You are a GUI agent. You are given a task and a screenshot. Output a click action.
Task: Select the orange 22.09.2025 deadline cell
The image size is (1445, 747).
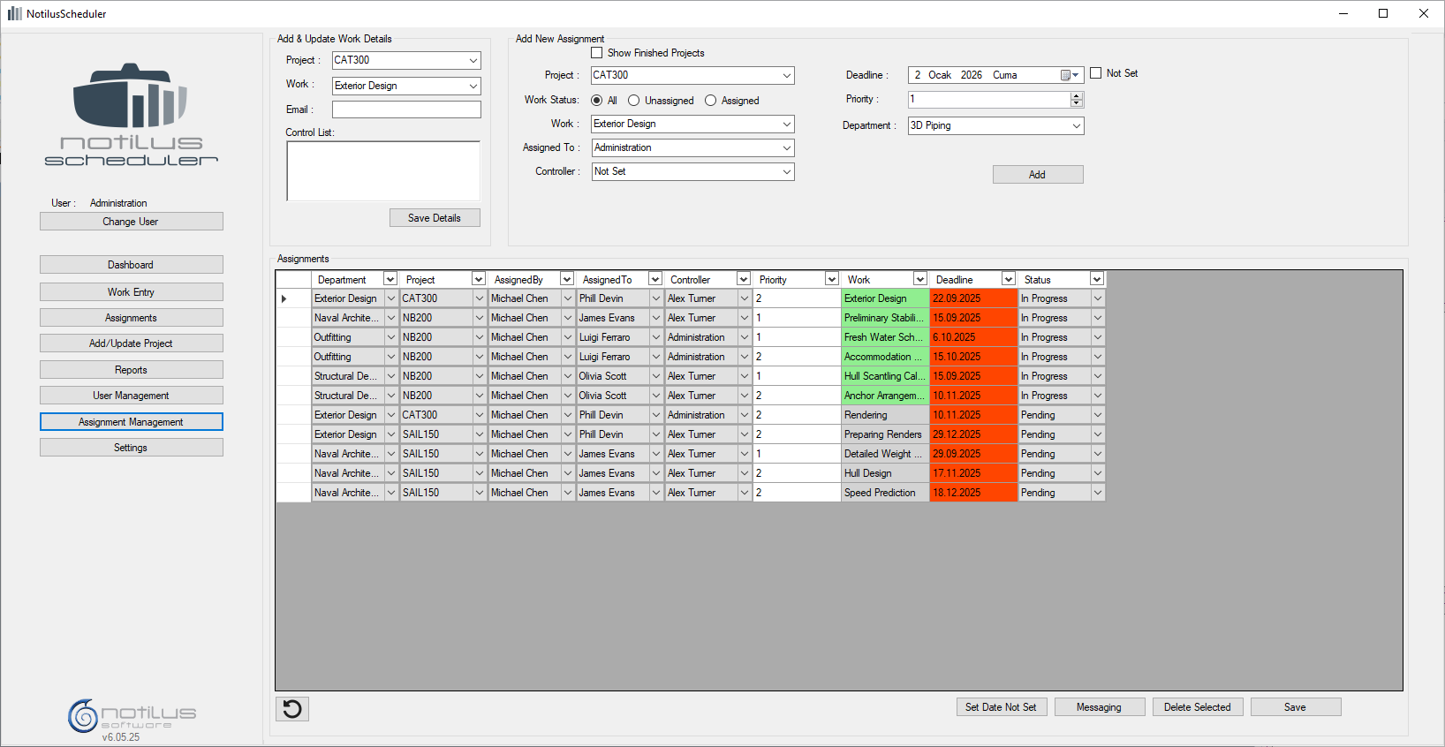tap(972, 298)
